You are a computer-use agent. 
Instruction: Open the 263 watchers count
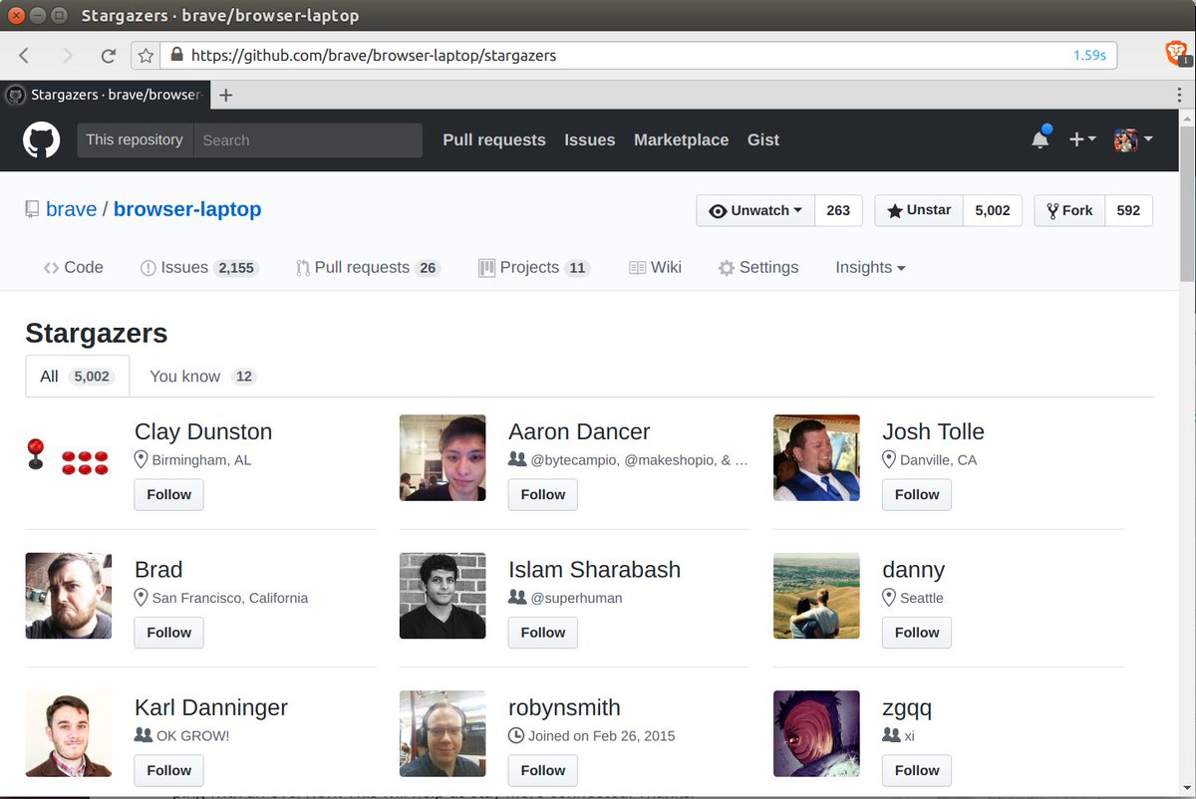[x=838, y=210]
